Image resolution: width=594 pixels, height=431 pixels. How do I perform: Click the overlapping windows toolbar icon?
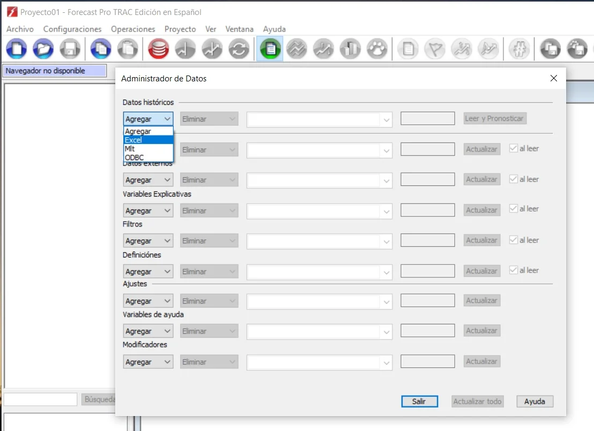coord(550,49)
